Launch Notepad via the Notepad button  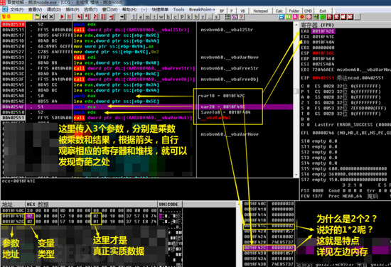tap(261, 11)
